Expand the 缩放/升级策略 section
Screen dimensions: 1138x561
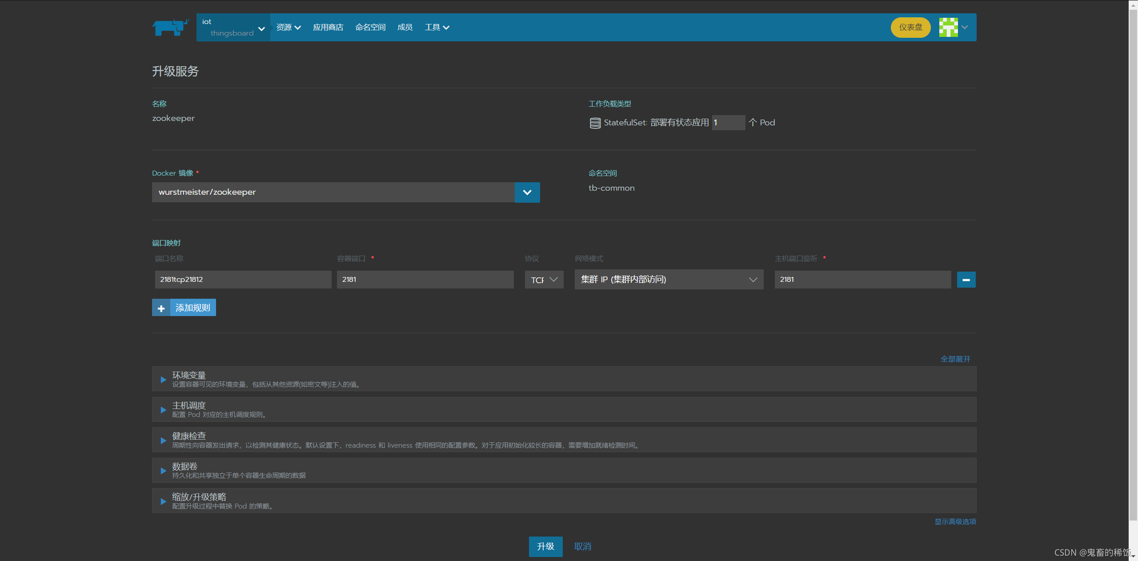[x=564, y=501]
